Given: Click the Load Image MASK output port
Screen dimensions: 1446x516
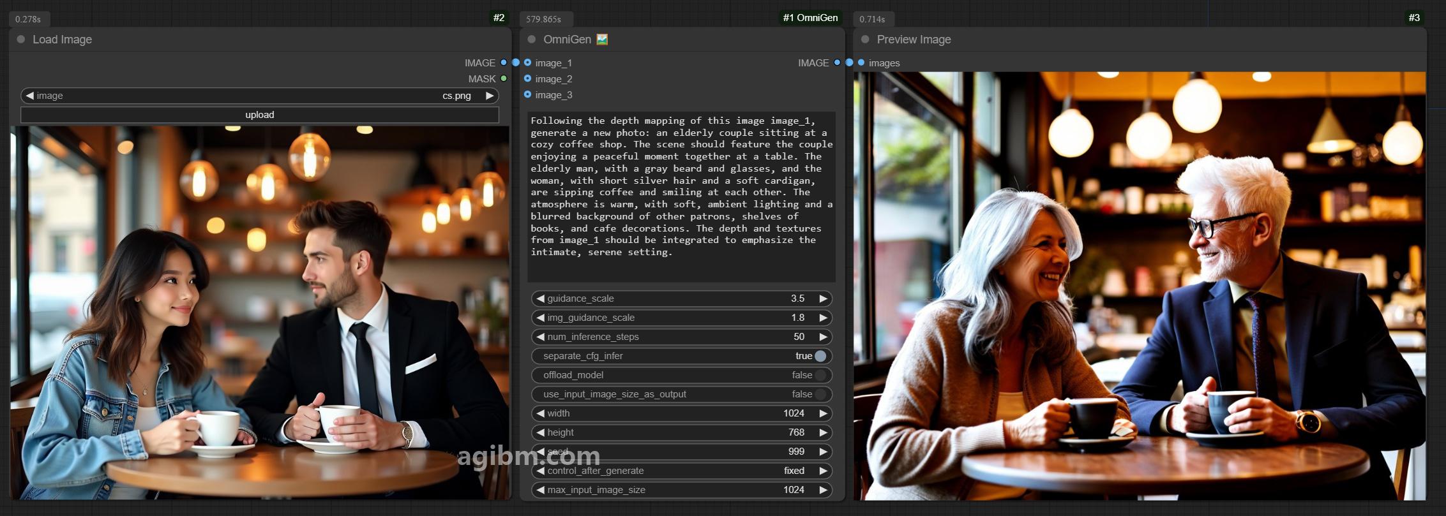Looking at the screenshot, I should coord(504,78).
